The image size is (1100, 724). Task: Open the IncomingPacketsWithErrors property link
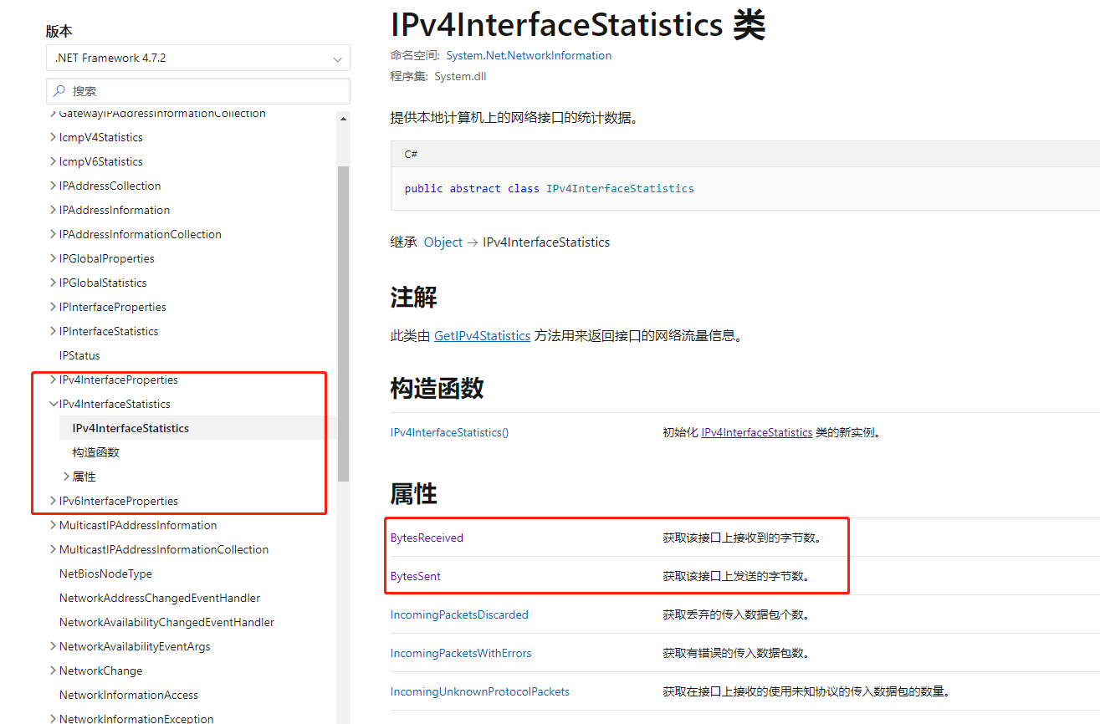[x=461, y=653]
